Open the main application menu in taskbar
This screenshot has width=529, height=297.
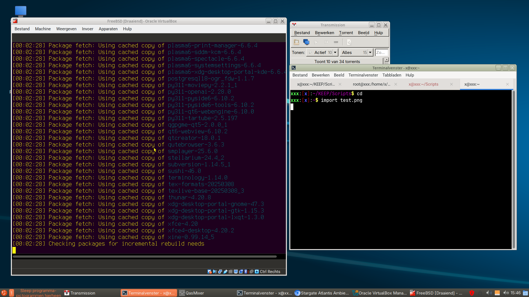tap(4, 293)
